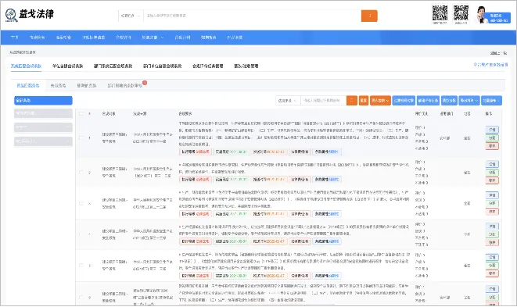Click the orange search icon button above the table
This screenshot has height=307, width=517.
[x=352, y=101]
